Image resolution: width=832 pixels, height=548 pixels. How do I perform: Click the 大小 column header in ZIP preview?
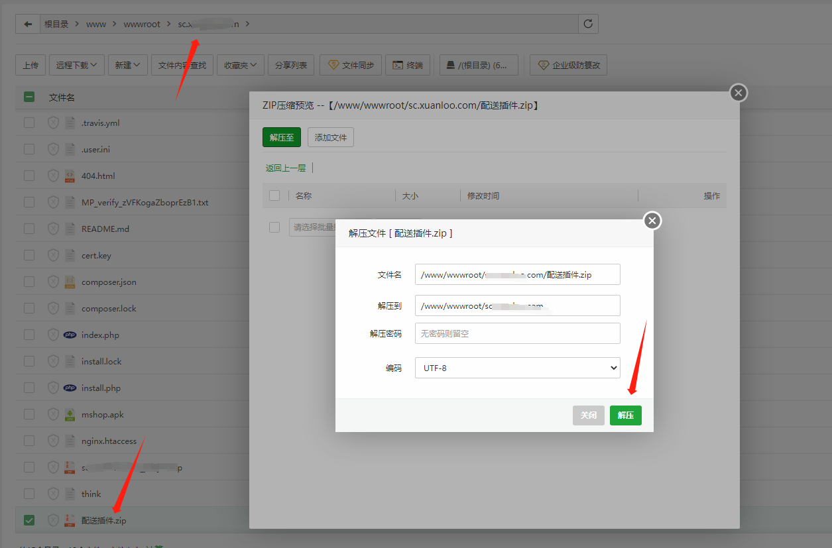pyautogui.click(x=410, y=195)
